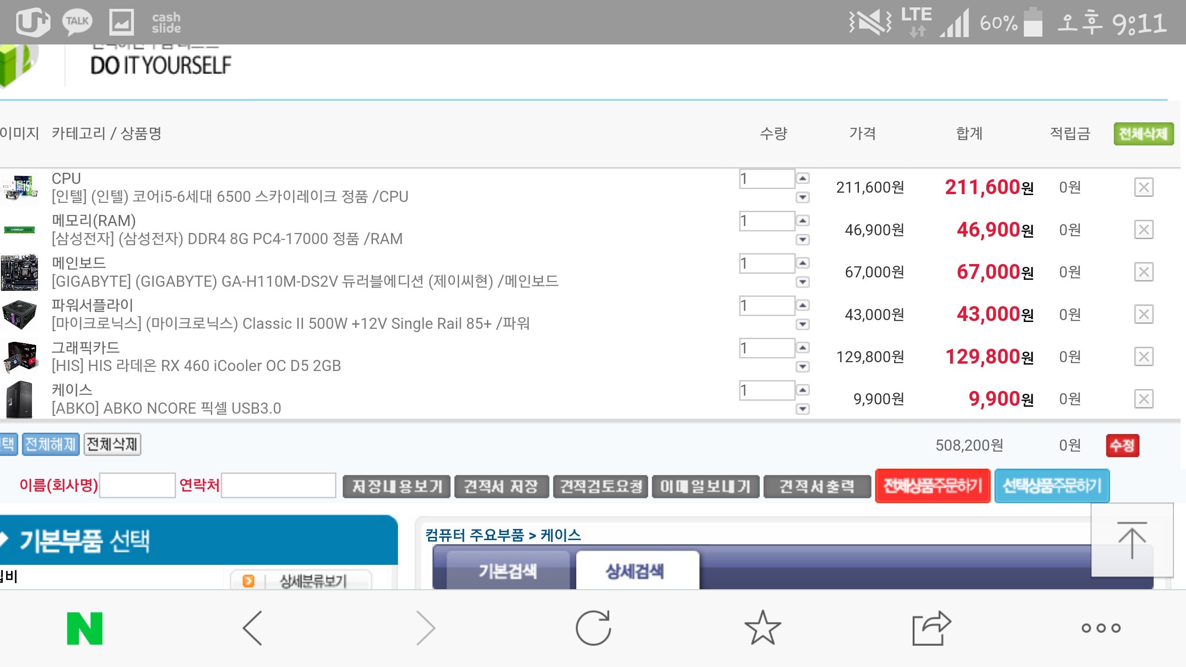Tap the scroll-to-top arrow button
Screen dimensions: 1186x667
(1132, 540)
